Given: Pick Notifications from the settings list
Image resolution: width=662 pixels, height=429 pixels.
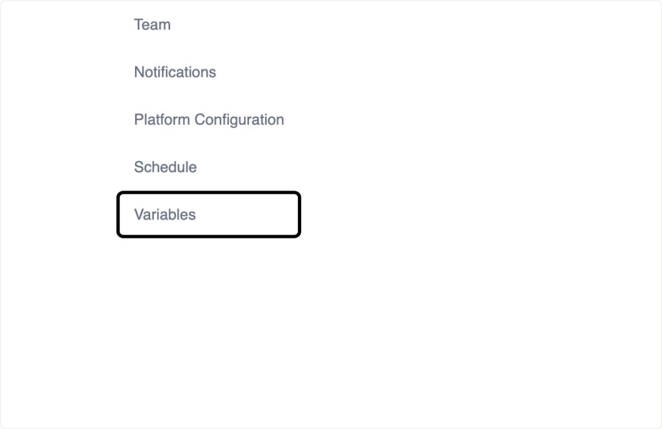Looking at the screenshot, I should click(175, 72).
